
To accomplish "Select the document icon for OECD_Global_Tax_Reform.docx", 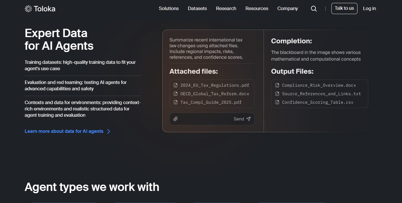I will (x=175, y=94).
